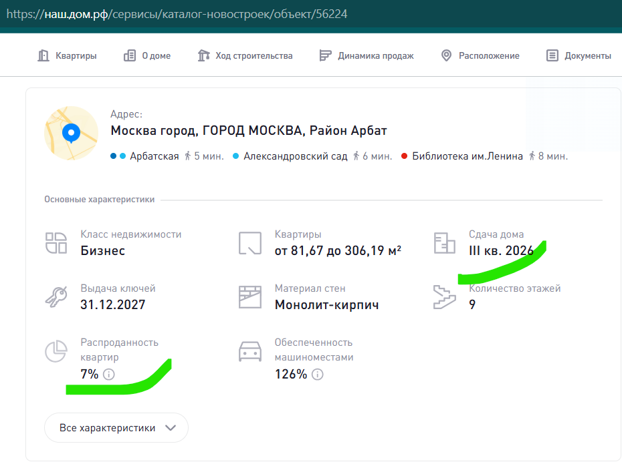Click the value Бизнес

103,250
